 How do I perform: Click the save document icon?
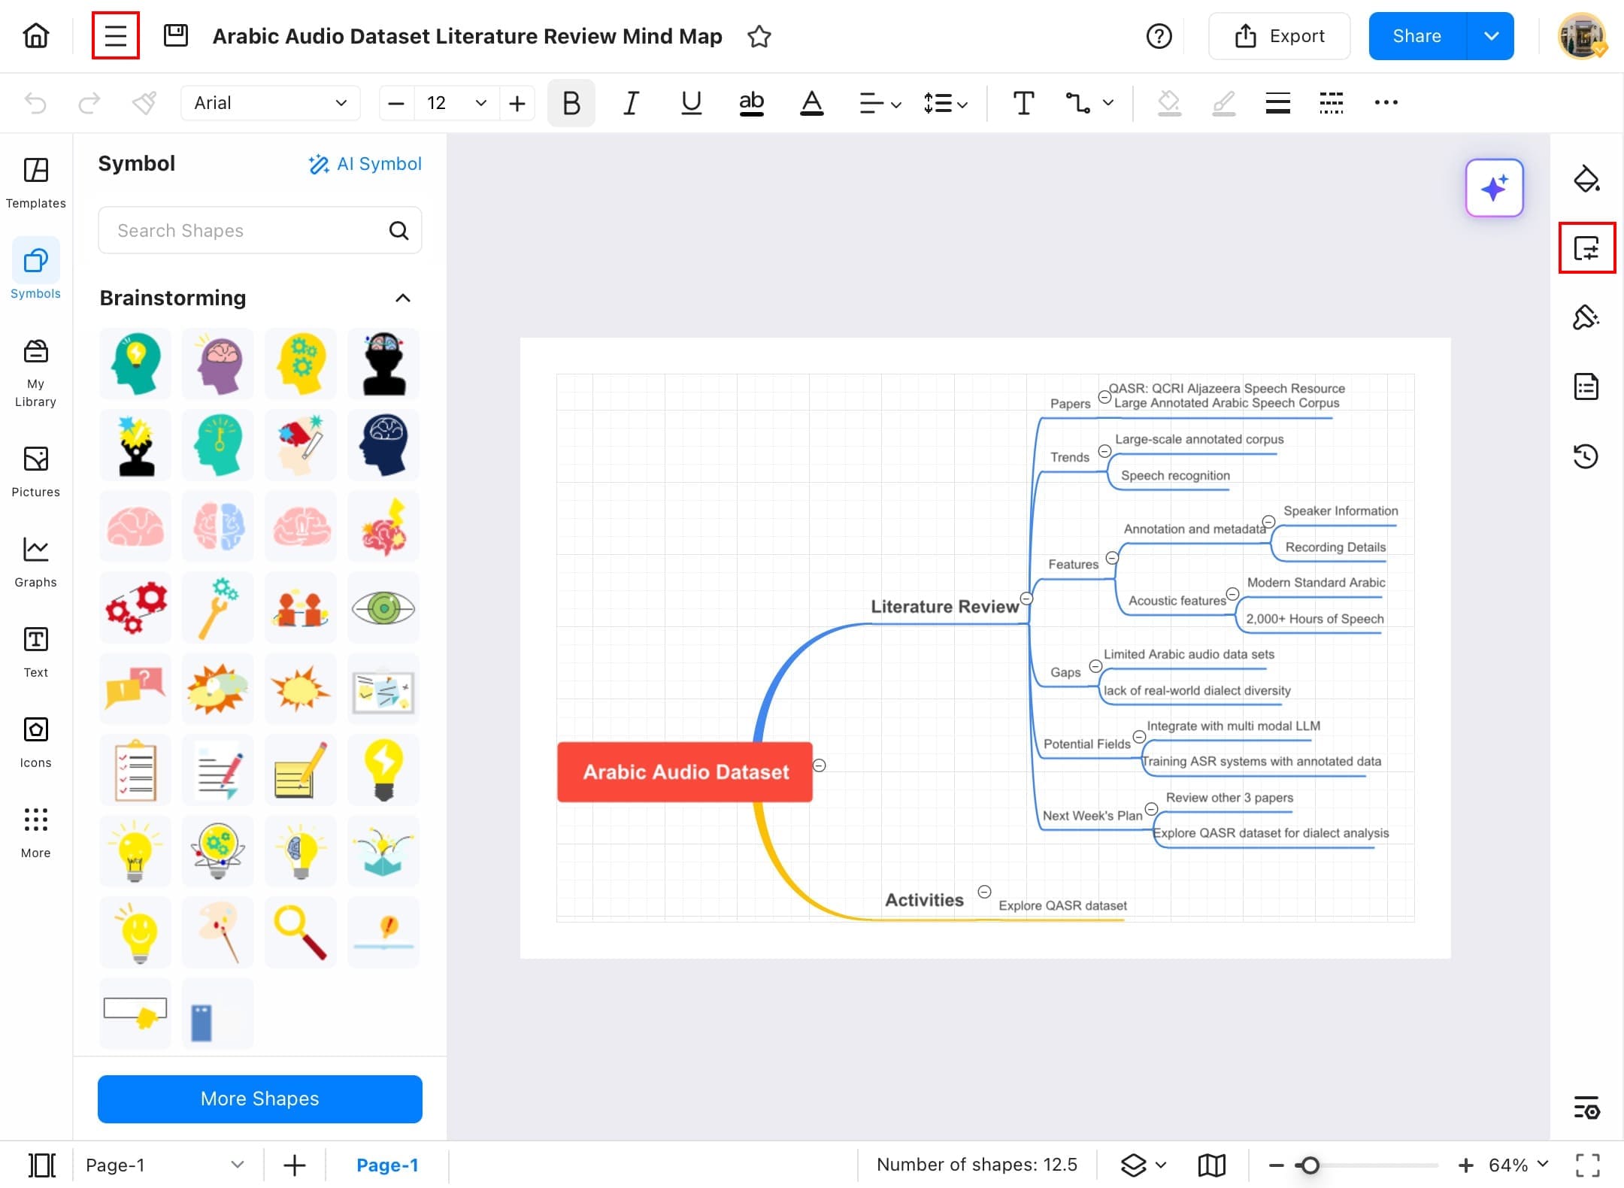point(175,35)
